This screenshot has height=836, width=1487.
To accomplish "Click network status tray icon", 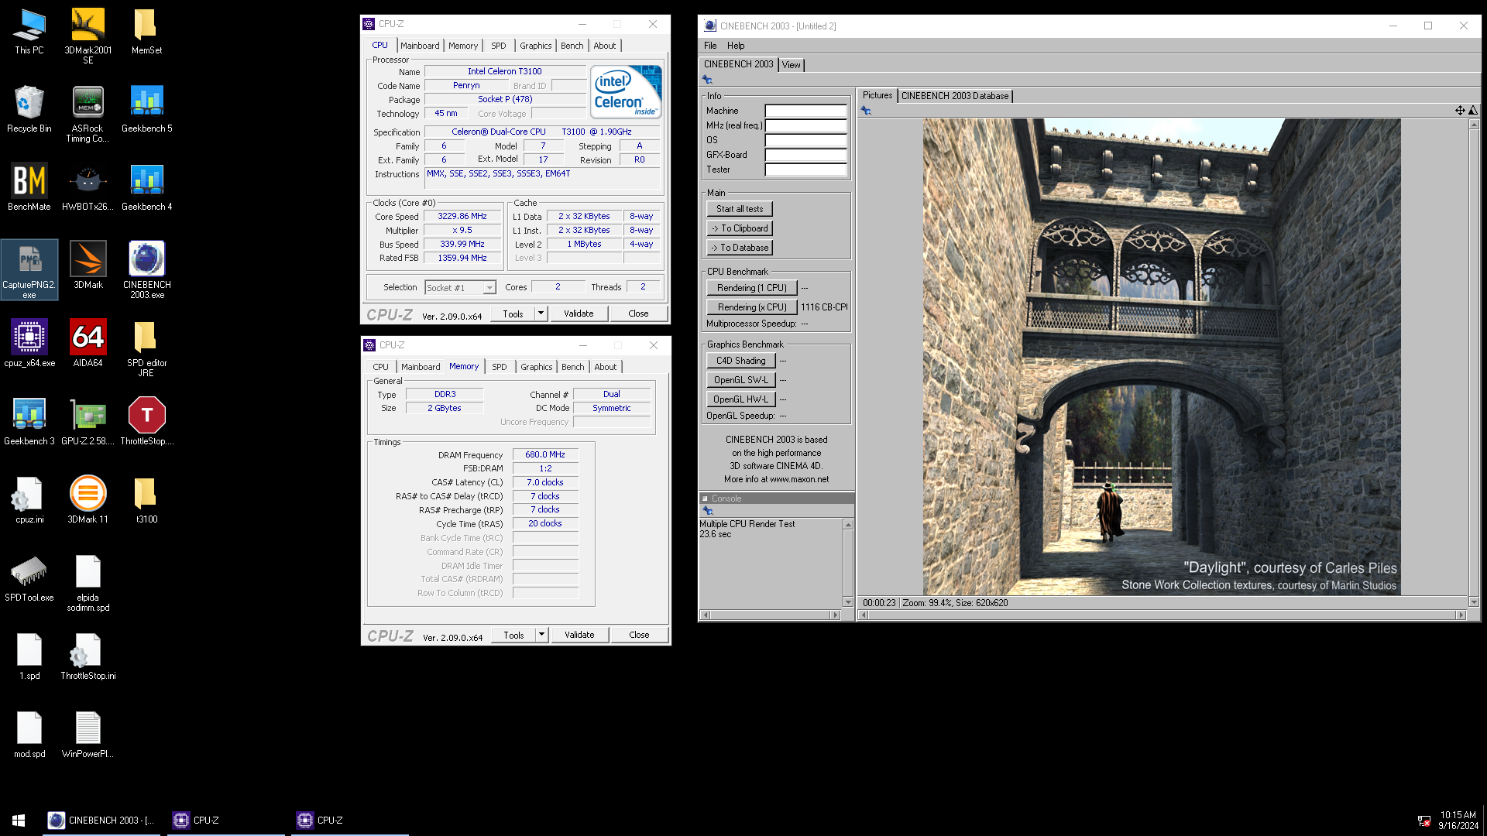I will [x=1423, y=821].
